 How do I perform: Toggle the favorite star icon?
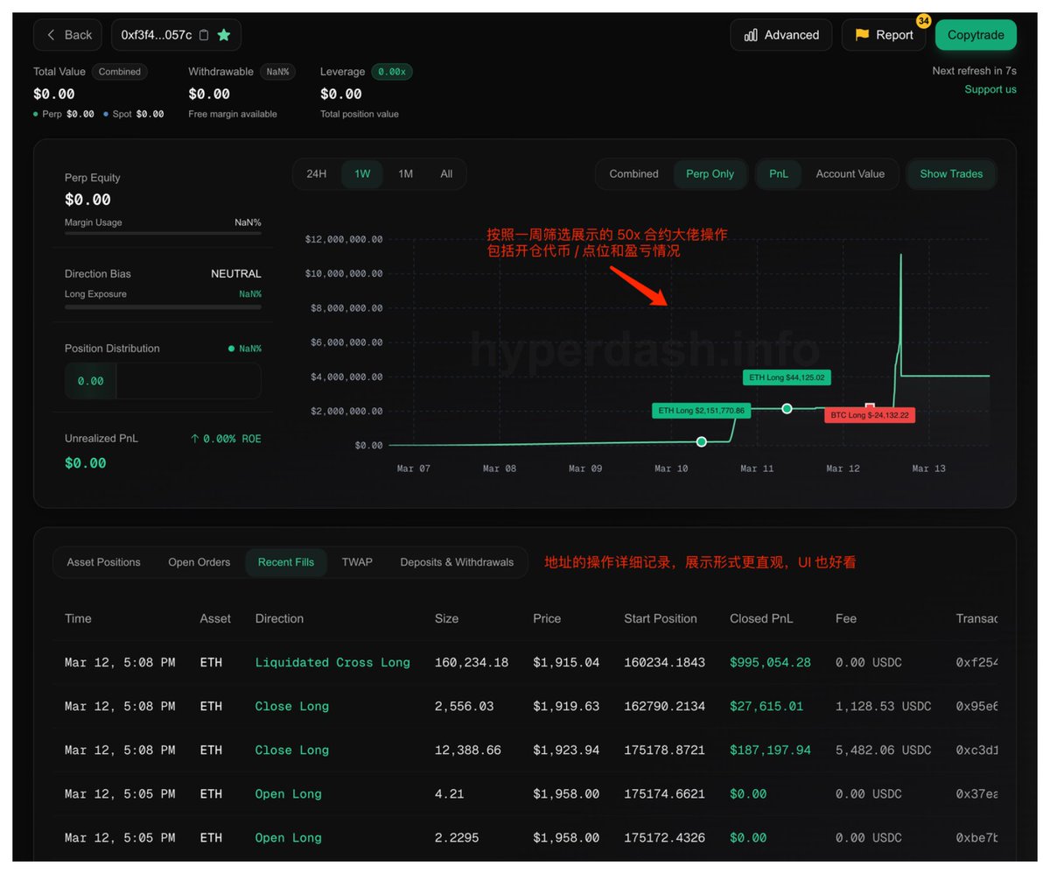224,35
